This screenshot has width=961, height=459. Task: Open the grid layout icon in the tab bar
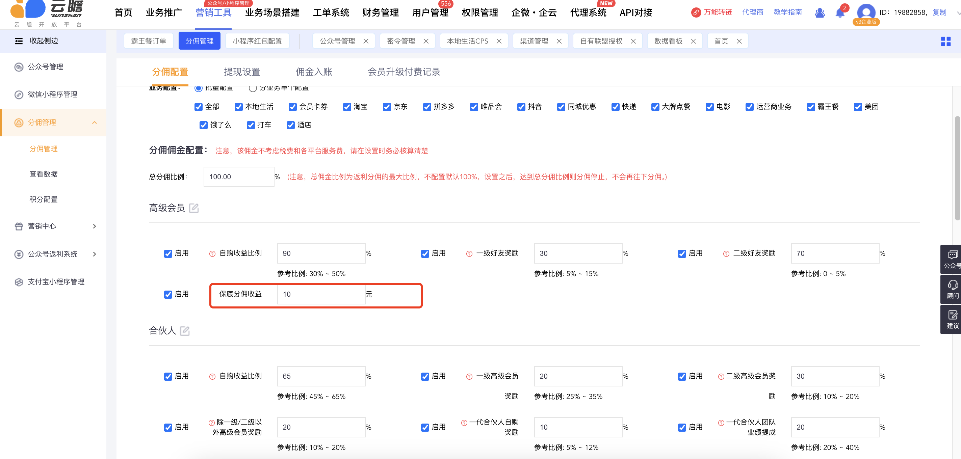tap(945, 42)
